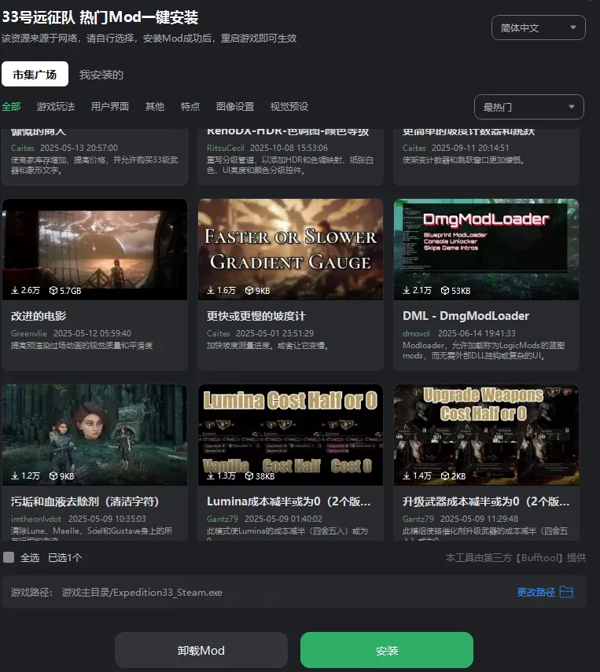The image size is (600, 672).
Task: Open the DmgModLoader mod thumbnail
Action: click(486, 249)
